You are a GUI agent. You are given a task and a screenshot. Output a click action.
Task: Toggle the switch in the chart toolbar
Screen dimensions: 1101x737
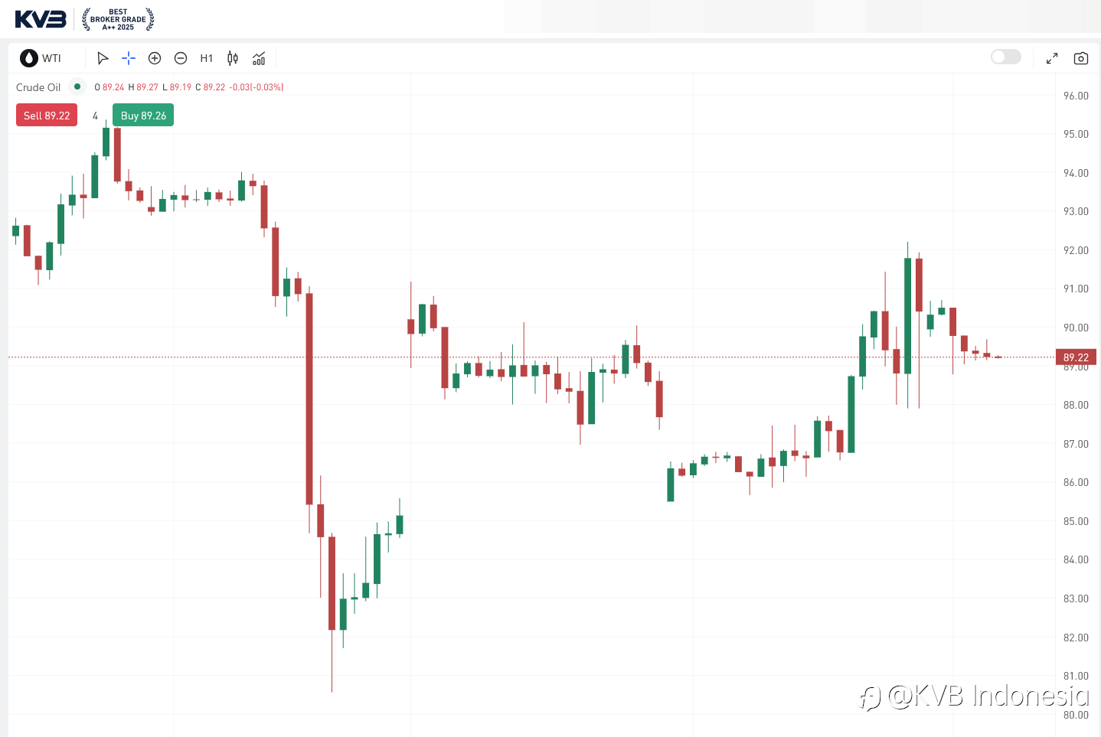point(1005,57)
